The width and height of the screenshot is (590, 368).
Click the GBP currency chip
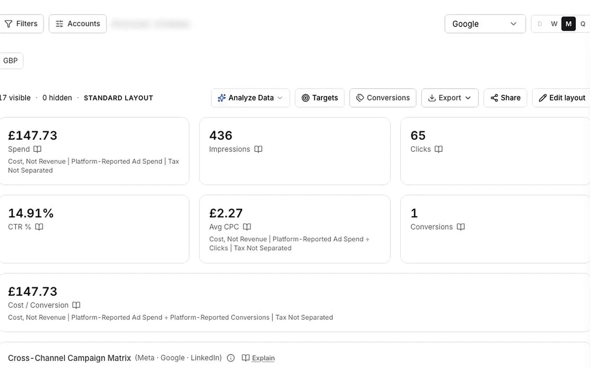click(x=11, y=61)
